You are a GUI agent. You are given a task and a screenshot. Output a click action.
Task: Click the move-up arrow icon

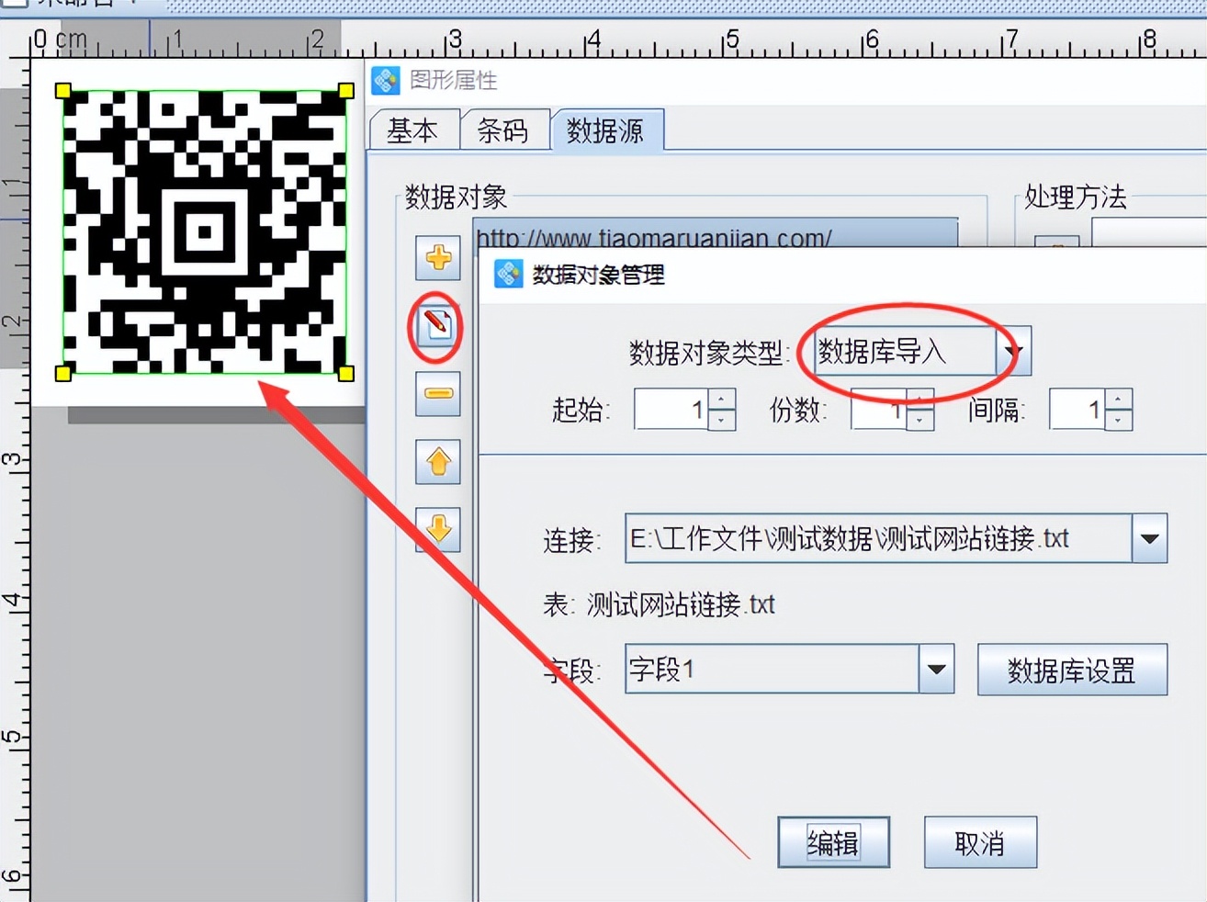coord(438,463)
